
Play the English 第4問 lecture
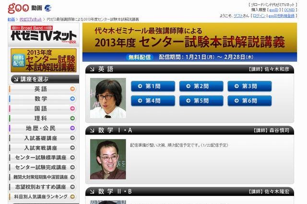pyautogui.click(x=153, y=101)
